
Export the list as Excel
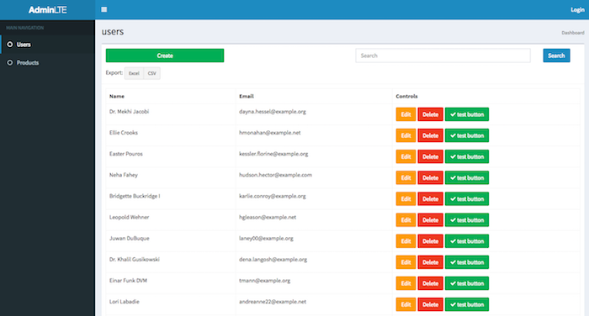pos(134,73)
